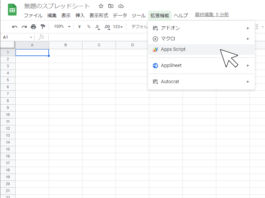Open the name box dropdown arrow
The height and width of the screenshot is (198, 265).
(x=31, y=37)
